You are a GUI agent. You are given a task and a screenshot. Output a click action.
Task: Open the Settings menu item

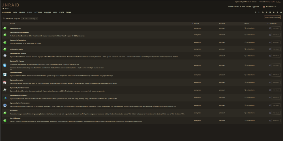pos(38,12)
